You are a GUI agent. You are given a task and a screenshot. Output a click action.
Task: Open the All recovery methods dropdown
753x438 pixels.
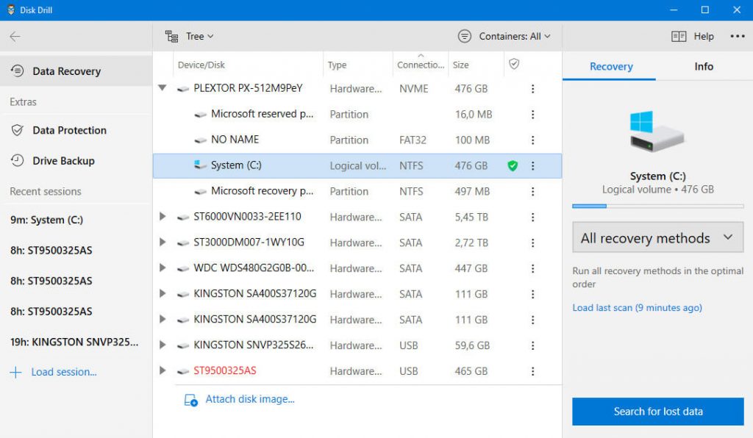[657, 237]
